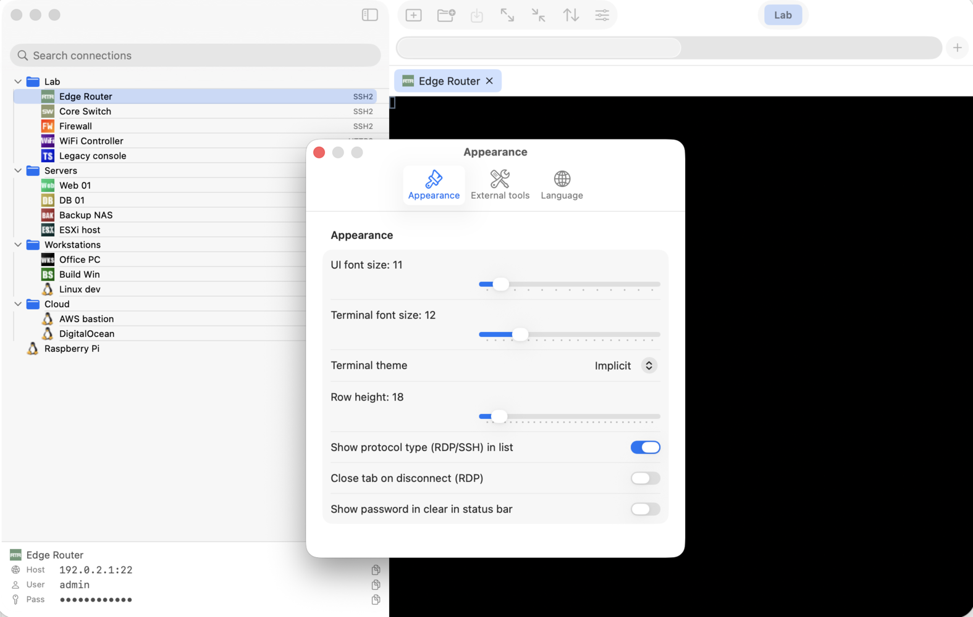Click the address bar input field

coord(668,48)
